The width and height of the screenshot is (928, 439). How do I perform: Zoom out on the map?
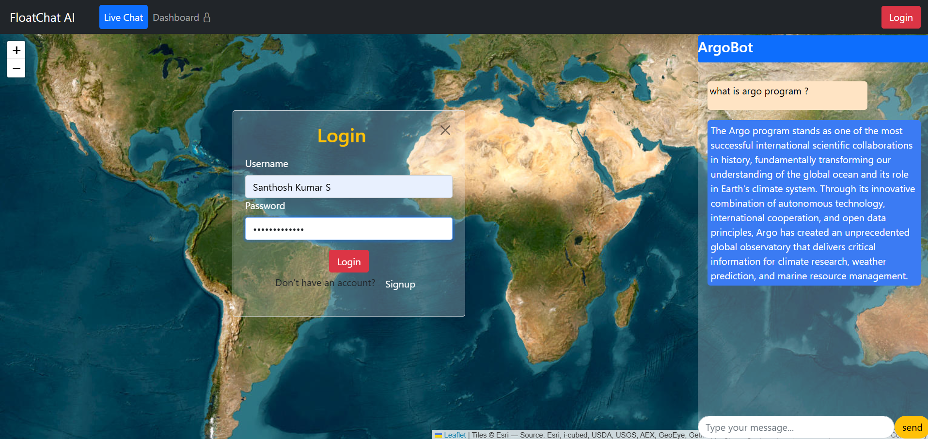pos(16,68)
